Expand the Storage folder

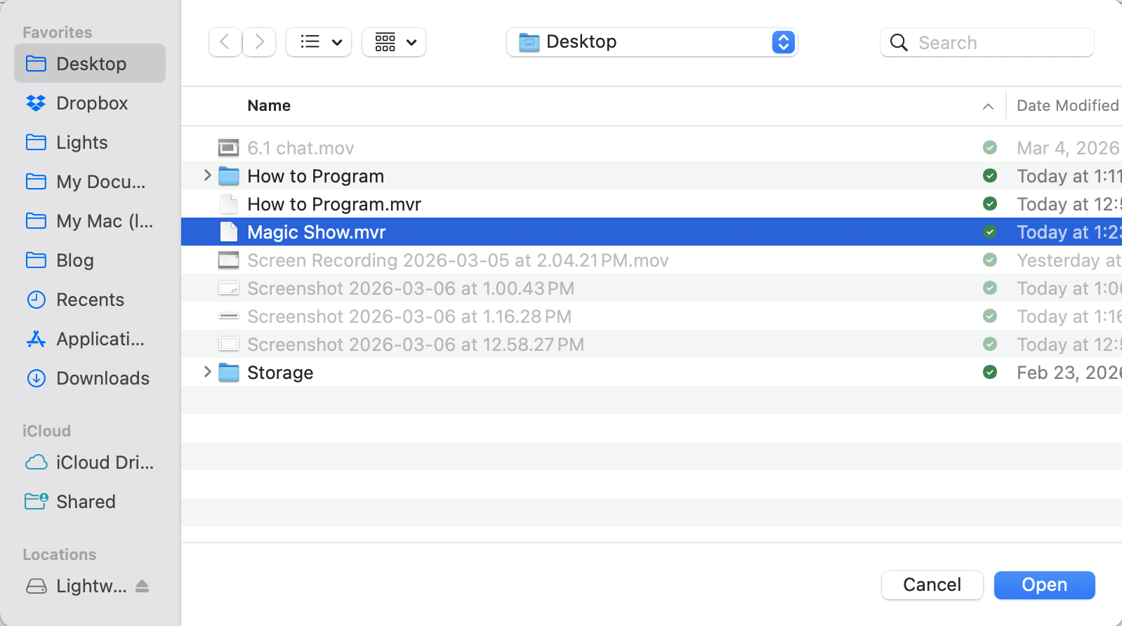point(207,372)
